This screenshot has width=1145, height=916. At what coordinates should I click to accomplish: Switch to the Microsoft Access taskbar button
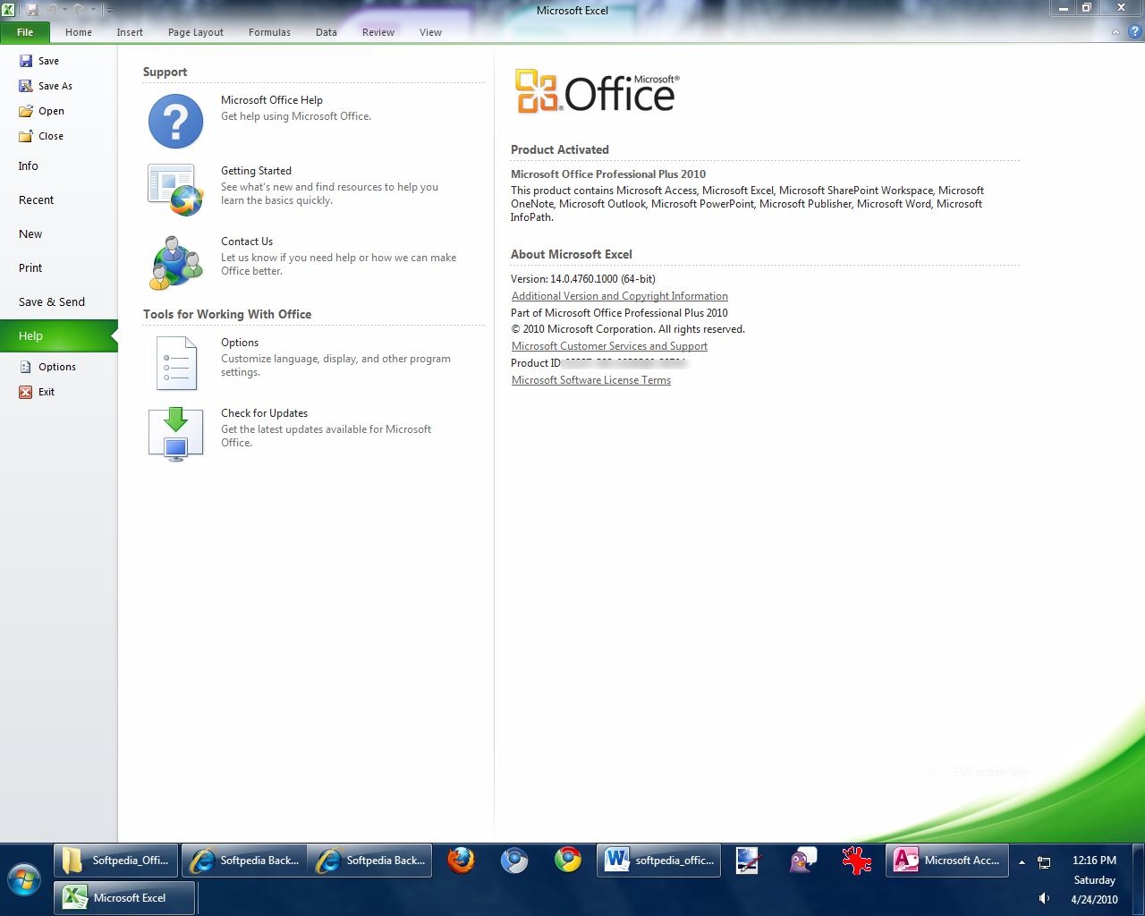coord(947,861)
